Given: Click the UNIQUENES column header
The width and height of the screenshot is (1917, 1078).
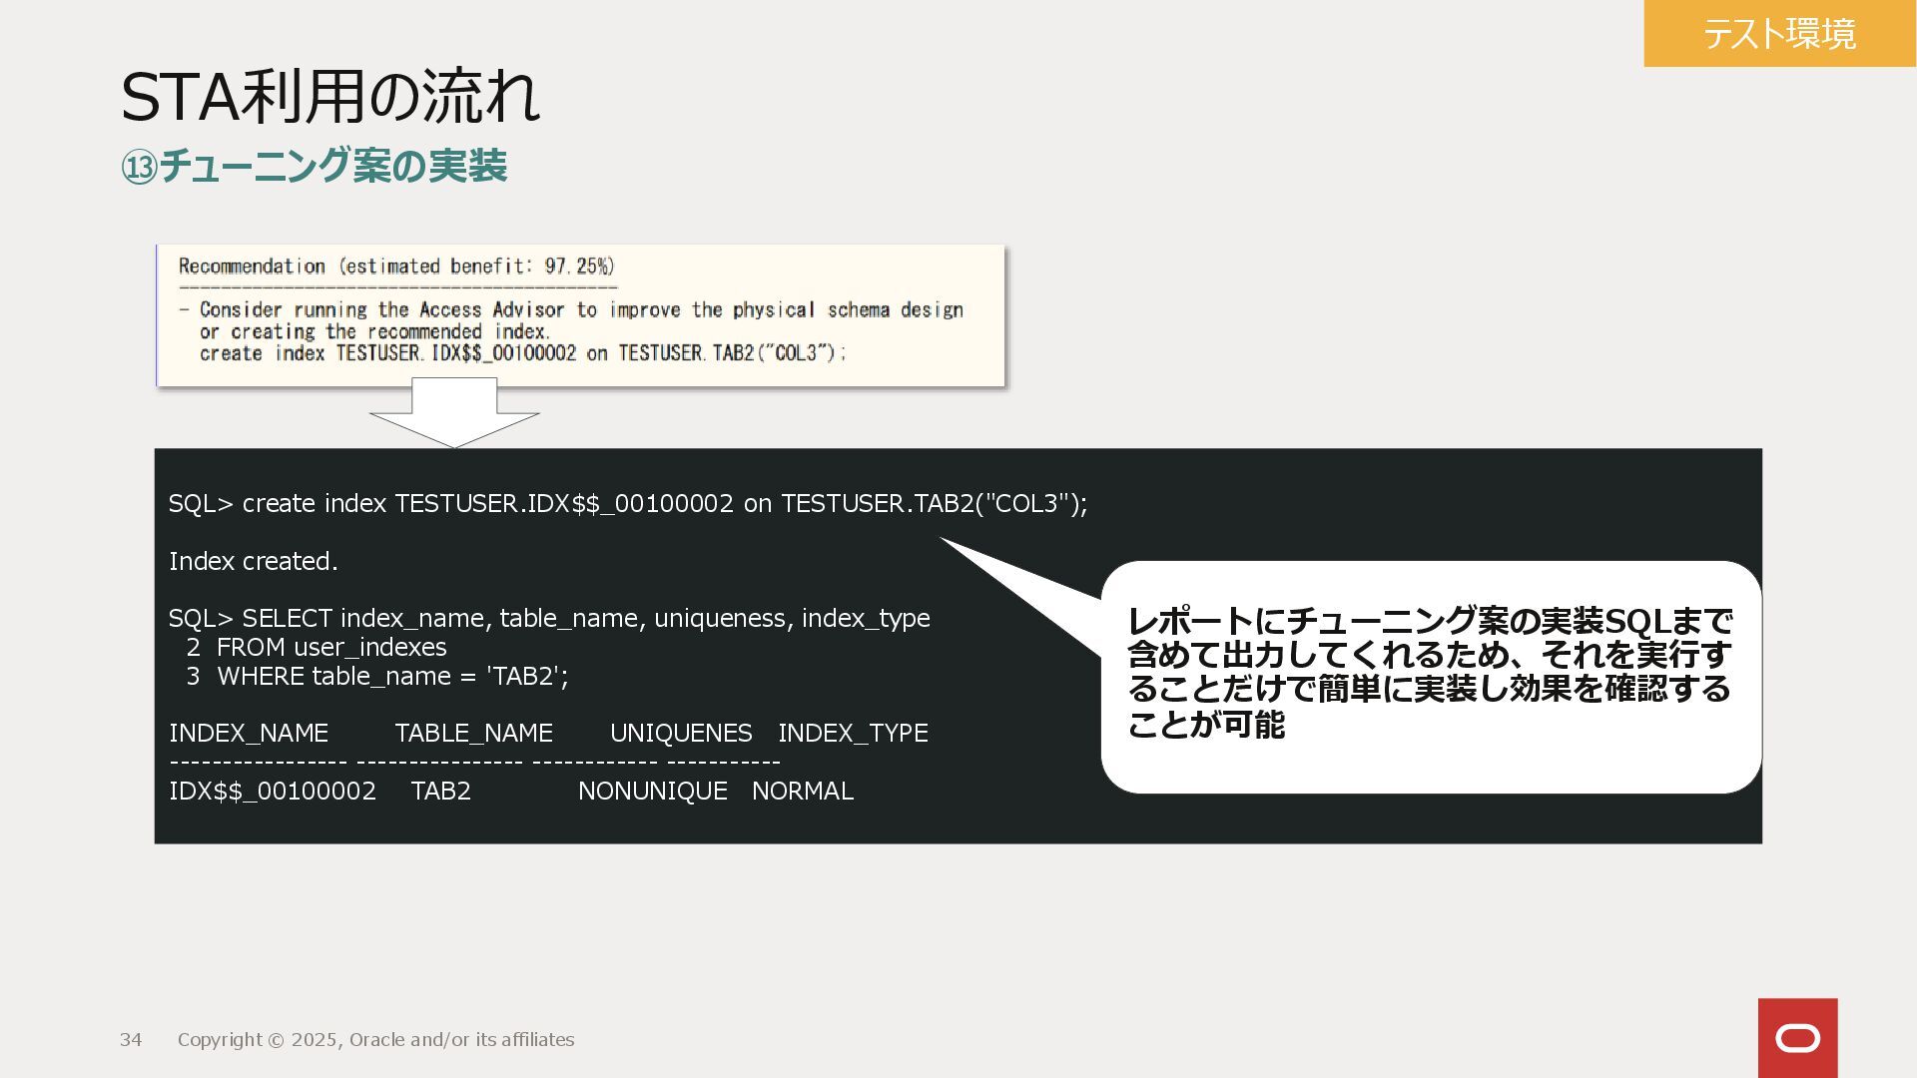Looking at the screenshot, I should coord(681,733).
